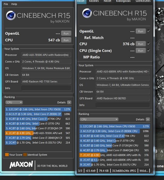Click the AMD Radeon HD 8670D field
The image size is (164, 180).
[x=123, y=98]
